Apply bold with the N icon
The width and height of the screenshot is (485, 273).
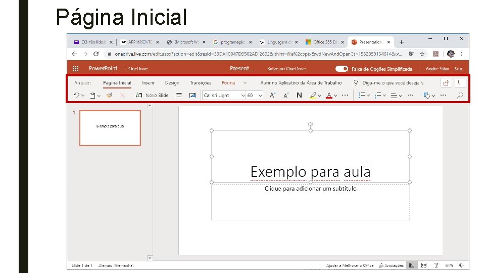(299, 96)
